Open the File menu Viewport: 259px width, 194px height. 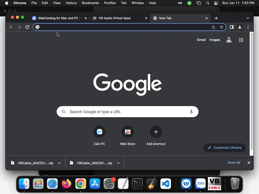[34, 3]
